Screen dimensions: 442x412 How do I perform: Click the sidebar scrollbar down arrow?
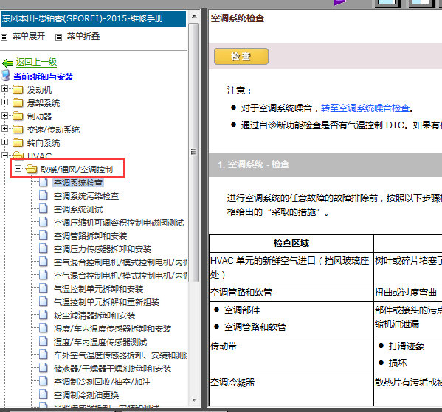(194, 400)
